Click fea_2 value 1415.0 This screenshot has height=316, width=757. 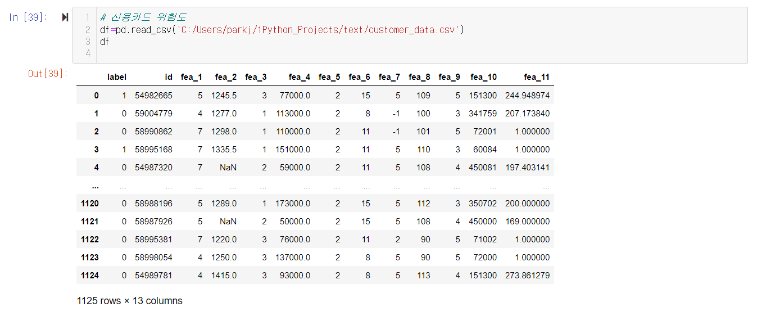[224, 276]
